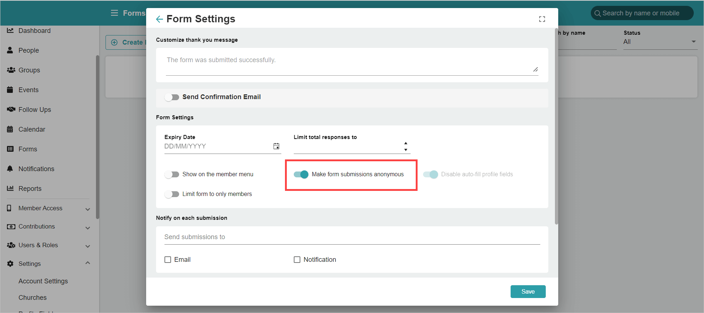Click the back arrow beside Form Settings
704x313 pixels.
(x=159, y=19)
